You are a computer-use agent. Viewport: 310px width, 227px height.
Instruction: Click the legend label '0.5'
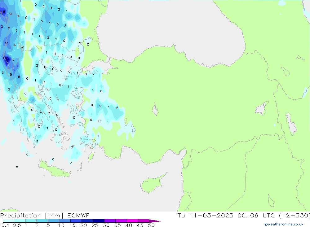click(x=17, y=225)
